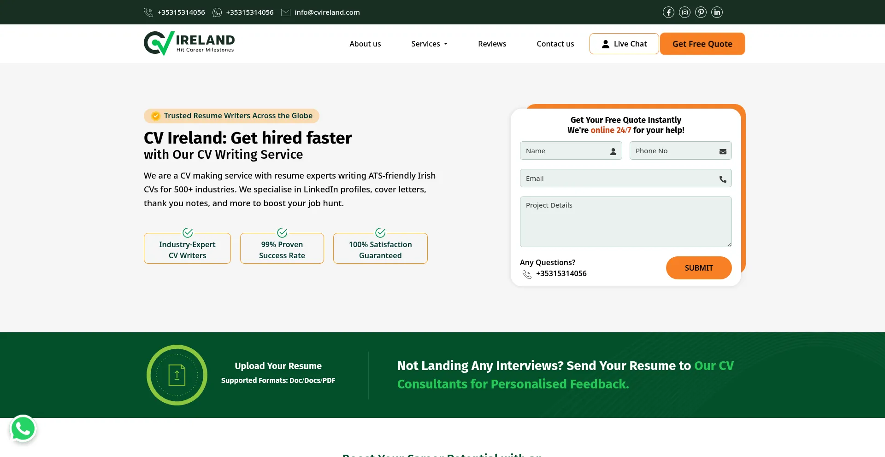The height and width of the screenshot is (457, 885).
Task: Click the Name input field
Action: [x=566, y=151]
